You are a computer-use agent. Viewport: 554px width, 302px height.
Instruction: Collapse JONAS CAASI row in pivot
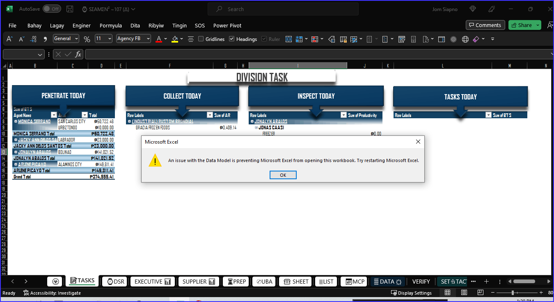tap(256, 128)
